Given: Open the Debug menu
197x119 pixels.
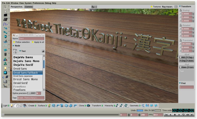Looking at the screenshot, I should tap(48, 3).
